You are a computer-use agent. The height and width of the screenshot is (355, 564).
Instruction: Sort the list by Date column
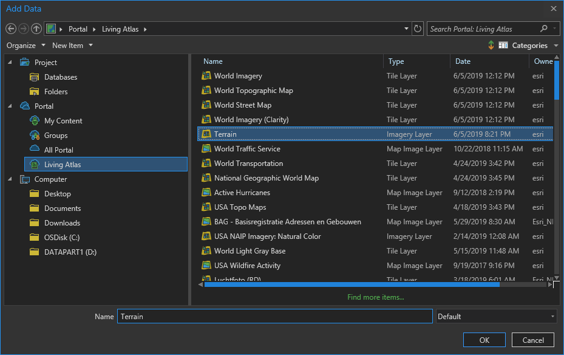coord(463,61)
